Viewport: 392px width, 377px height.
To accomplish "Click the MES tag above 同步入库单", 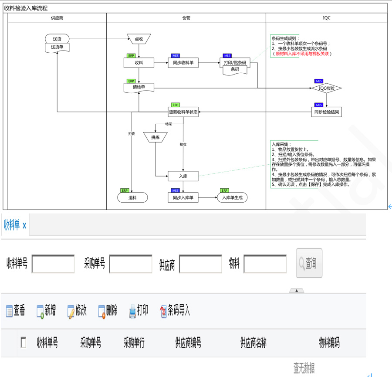I will click(x=175, y=190).
